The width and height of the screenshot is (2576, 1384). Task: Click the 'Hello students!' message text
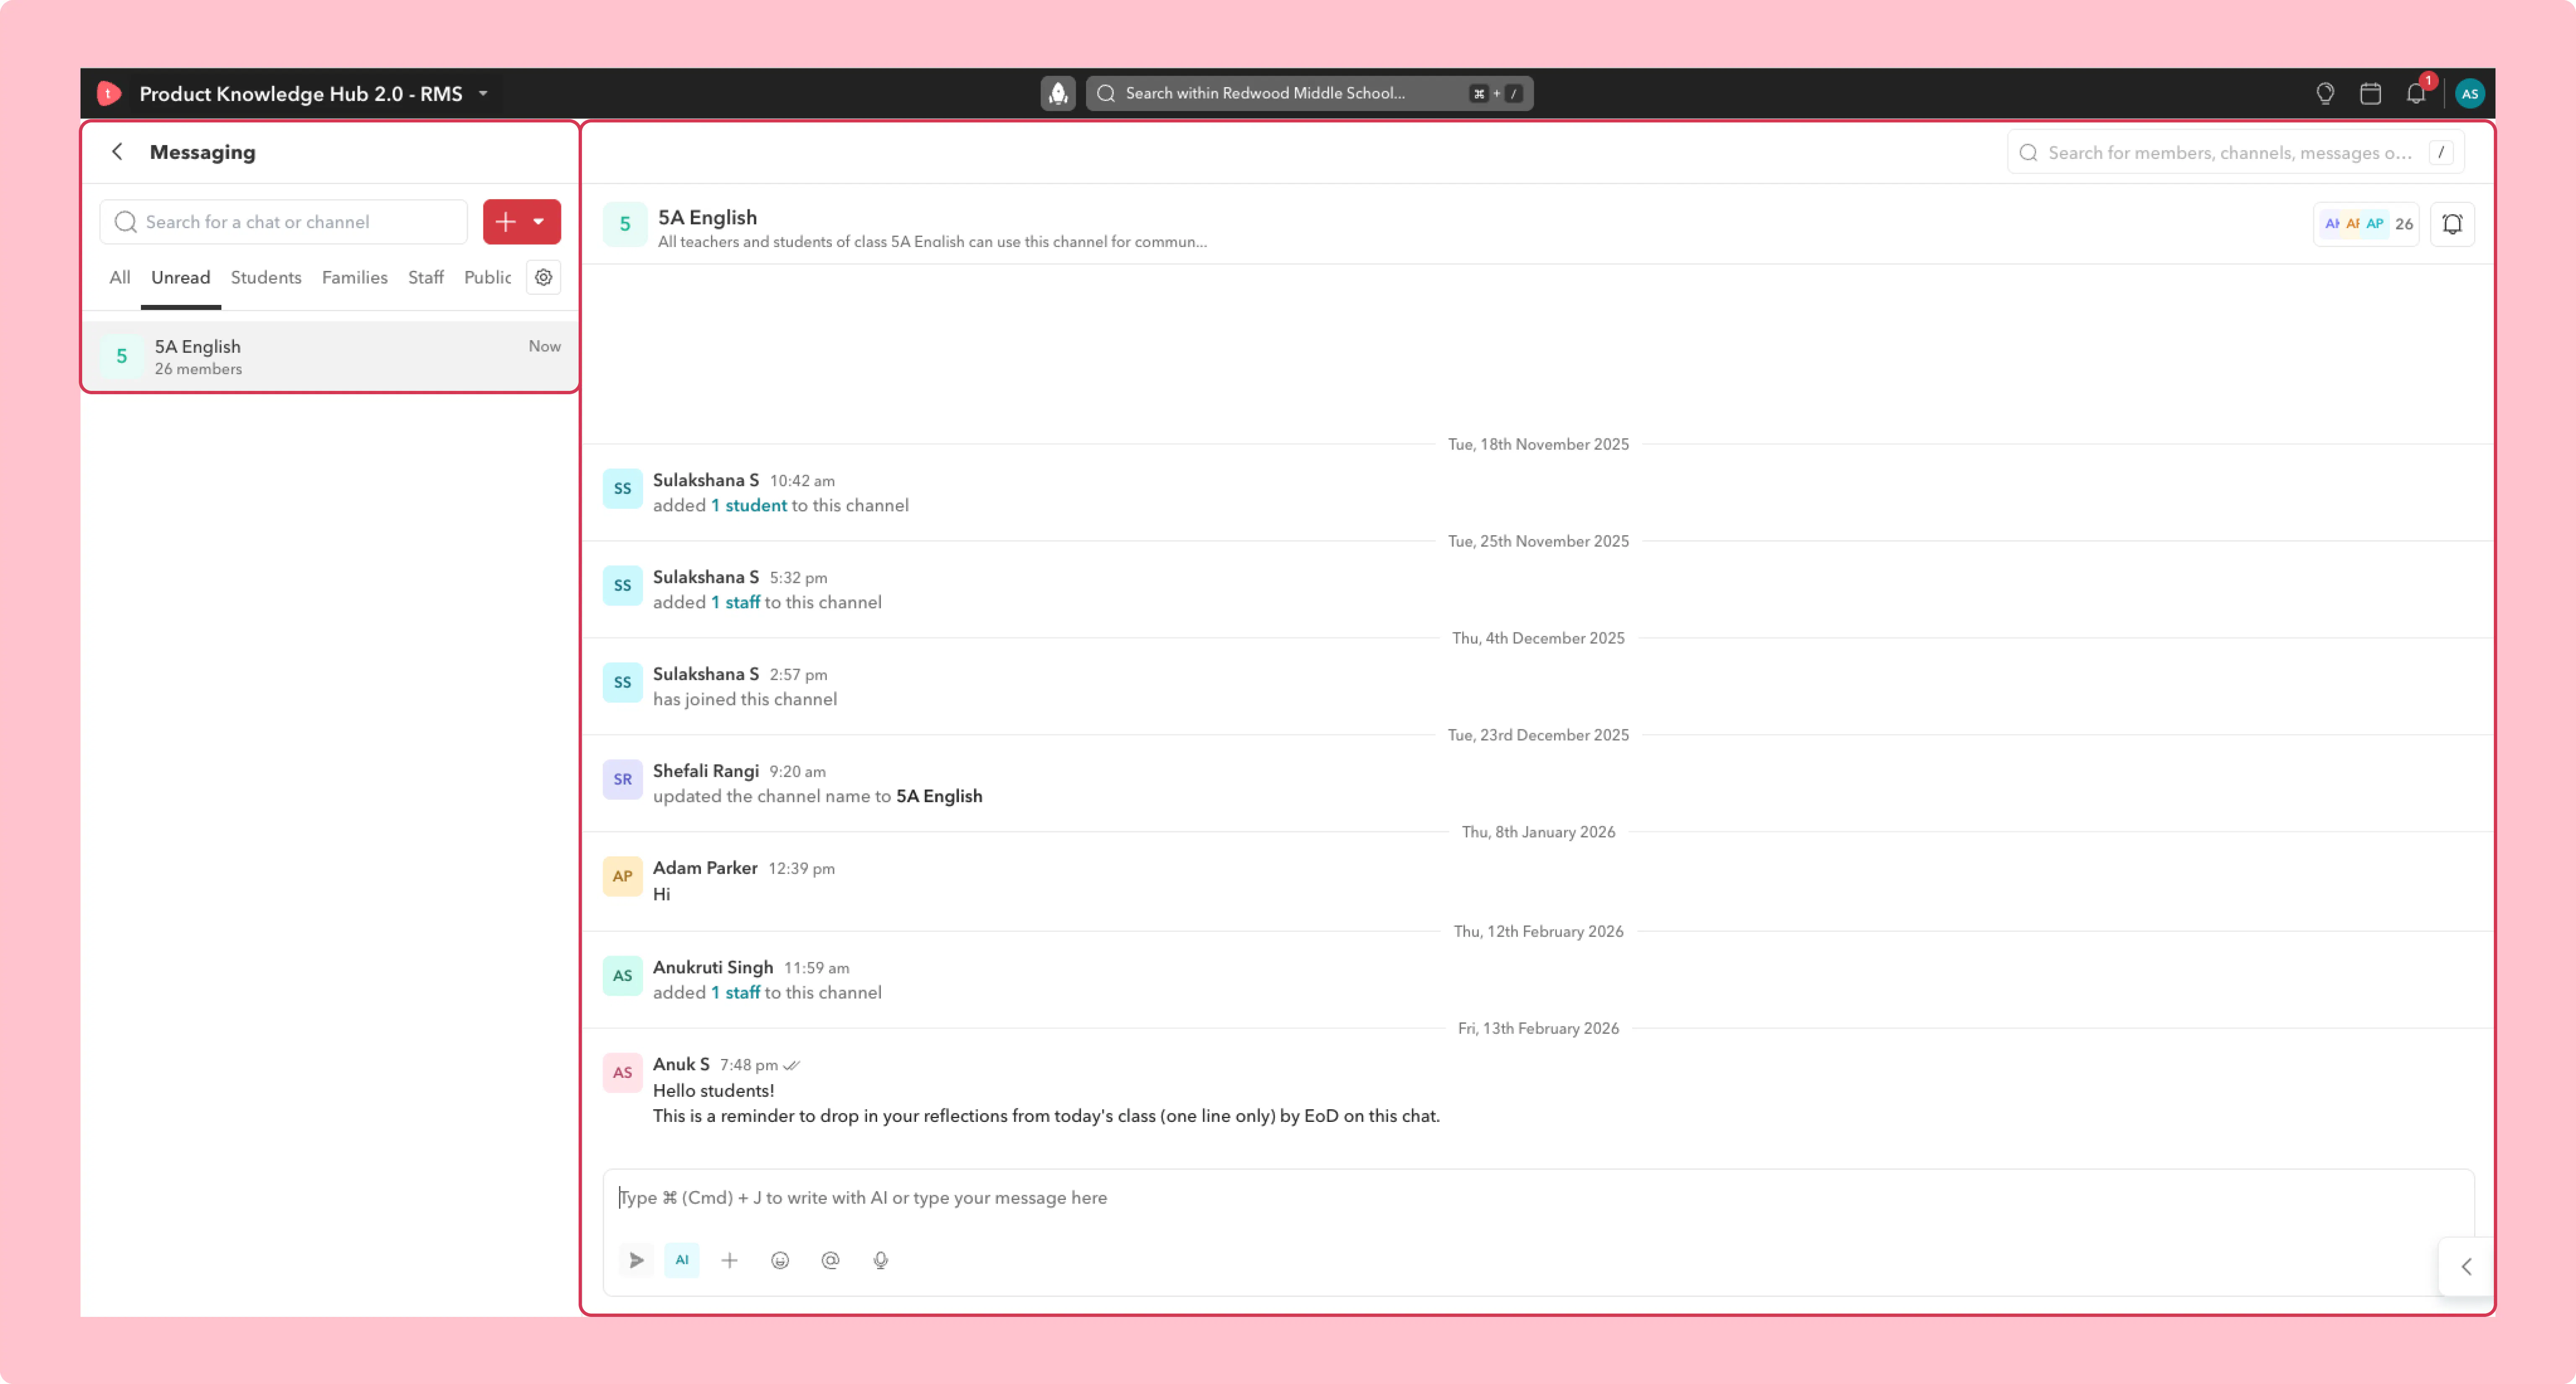[713, 1091]
